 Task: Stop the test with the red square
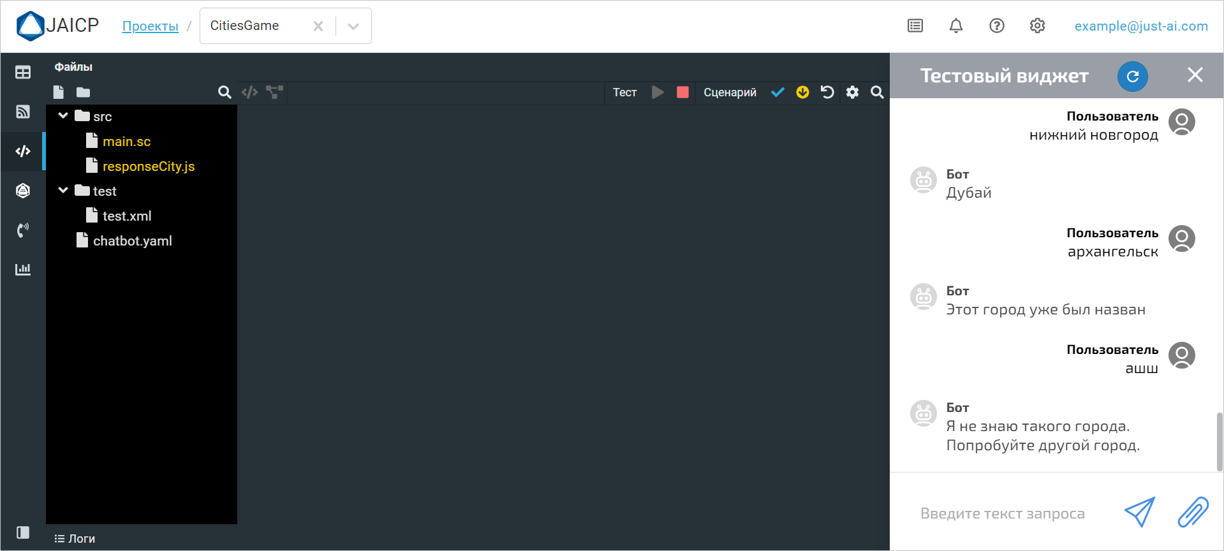click(x=682, y=92)
